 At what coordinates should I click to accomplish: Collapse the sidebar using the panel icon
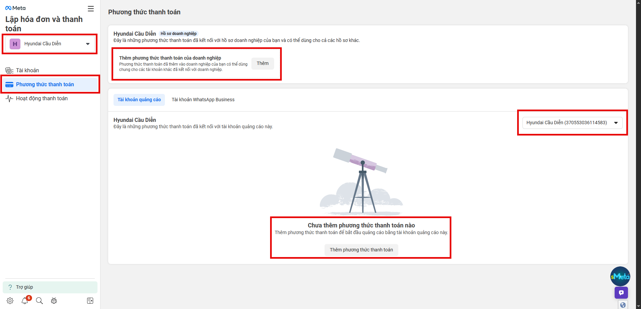(90, 301)
